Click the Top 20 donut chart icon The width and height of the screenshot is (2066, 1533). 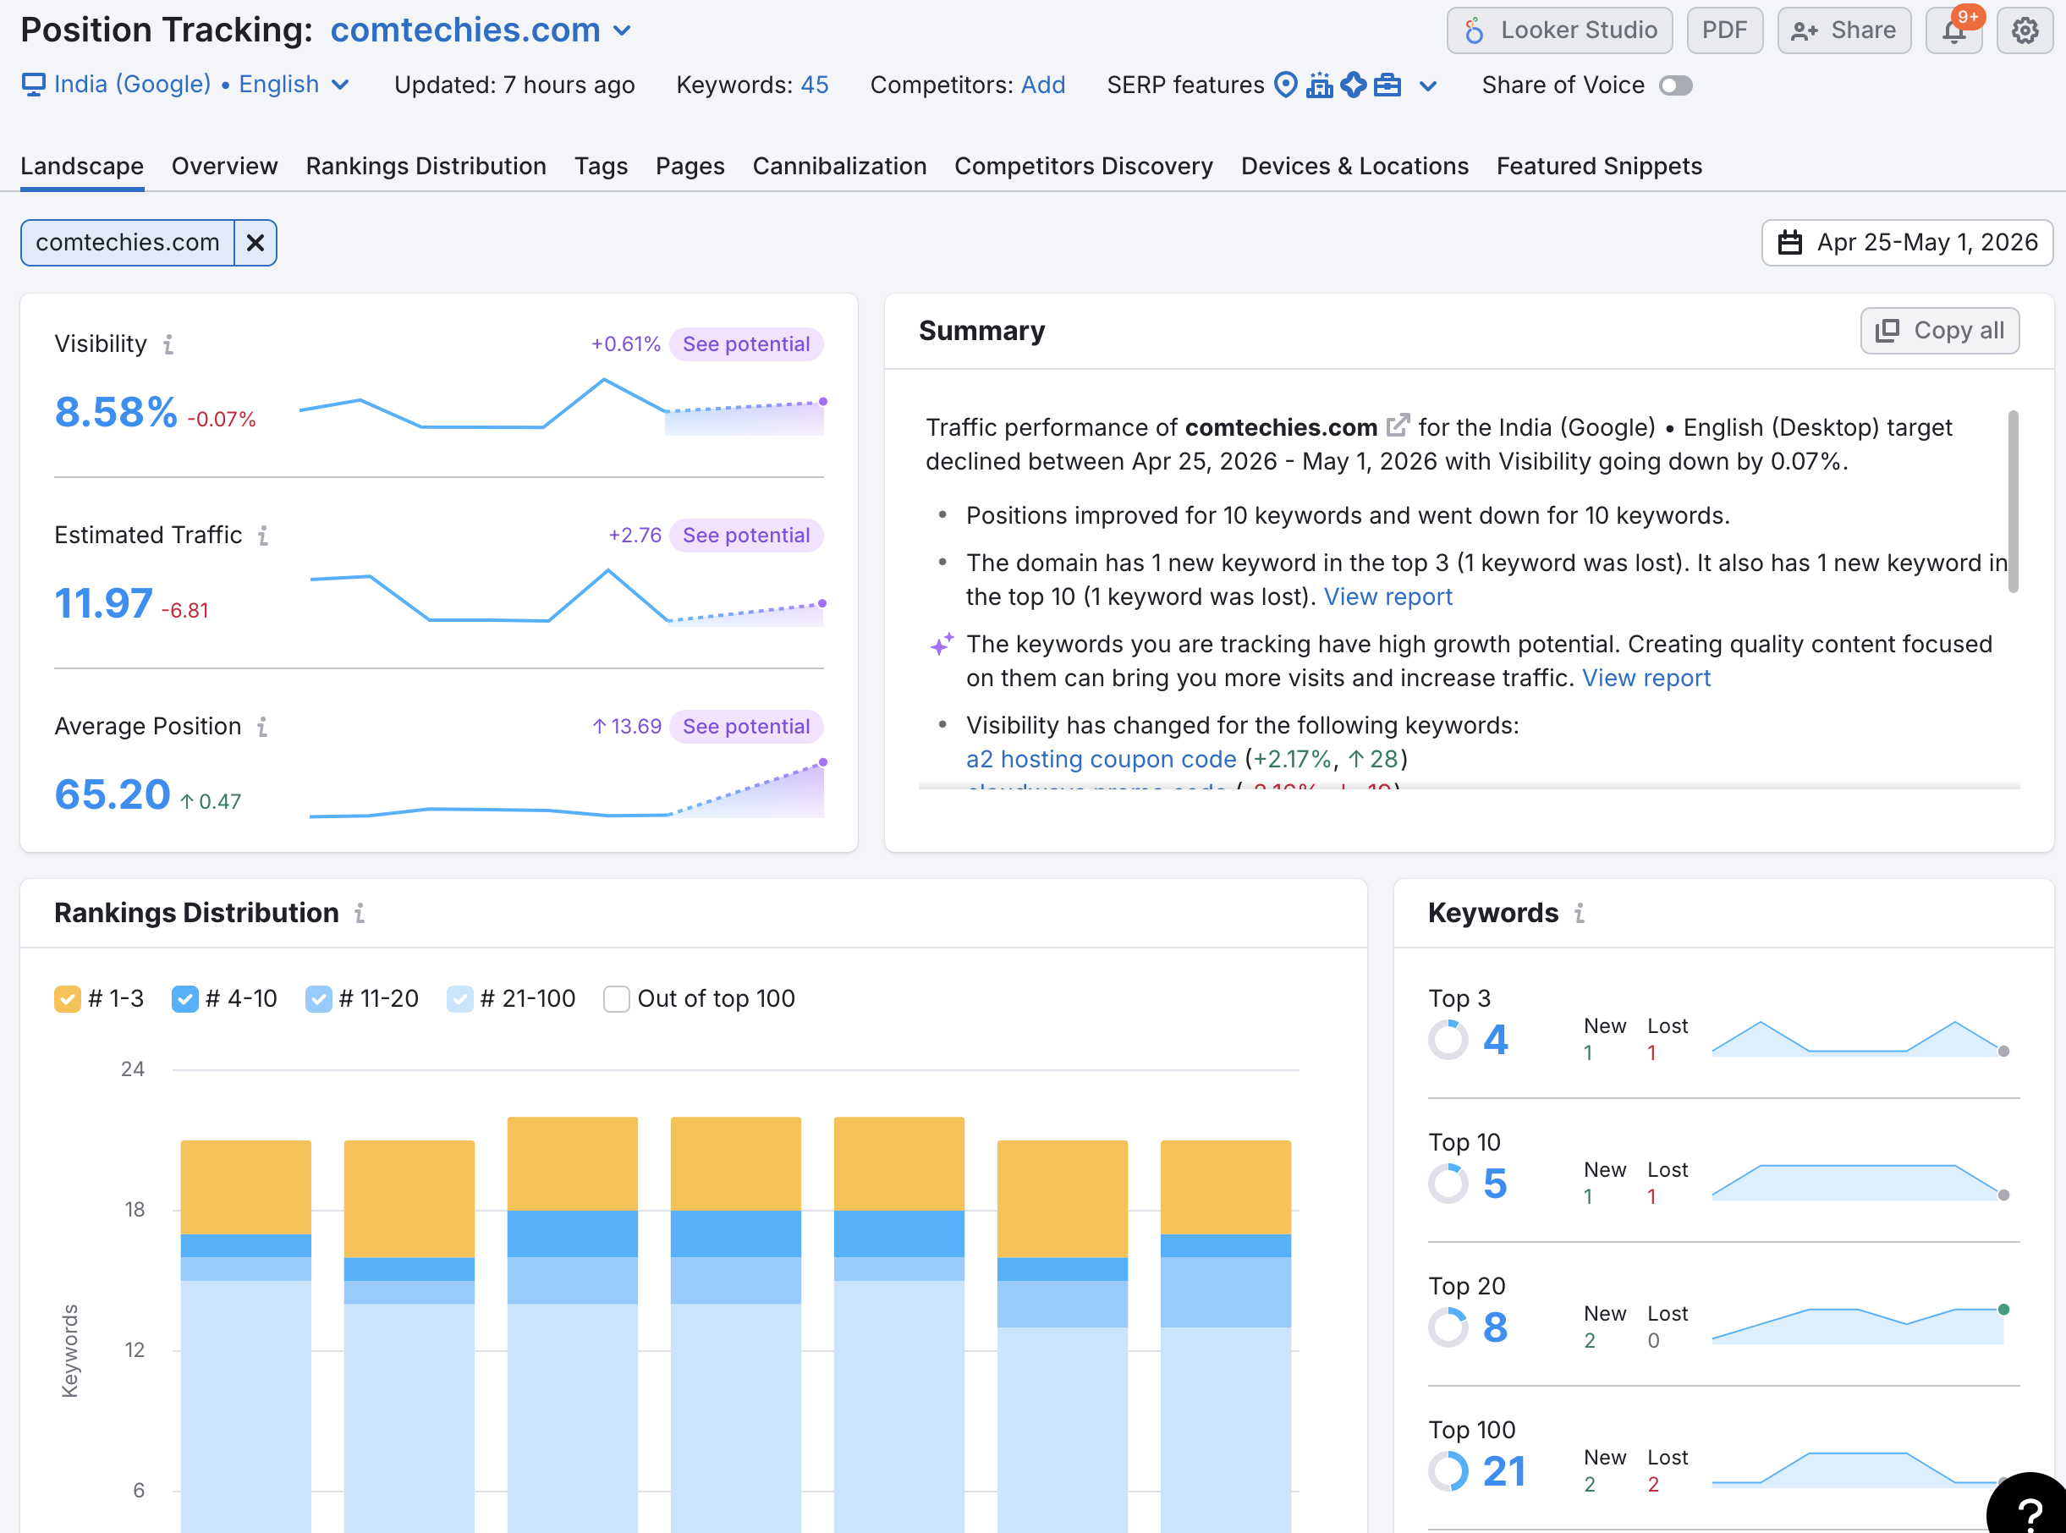click(1448, 1327)
